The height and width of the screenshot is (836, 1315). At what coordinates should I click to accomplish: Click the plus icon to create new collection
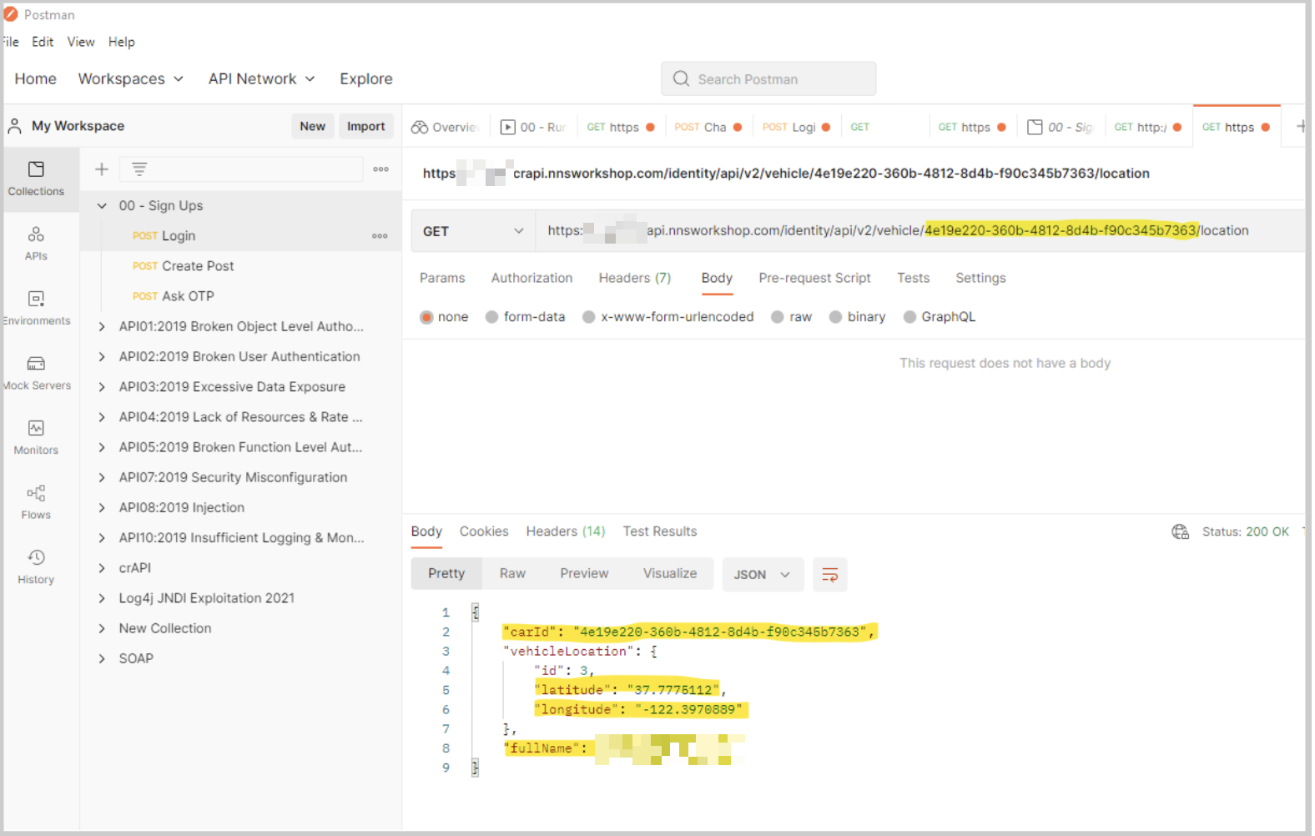click(x=102, y=169)
